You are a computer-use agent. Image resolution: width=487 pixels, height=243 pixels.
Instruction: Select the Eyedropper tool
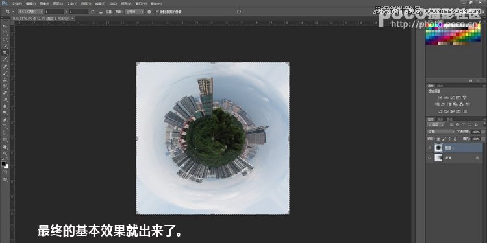click(5, 59)
